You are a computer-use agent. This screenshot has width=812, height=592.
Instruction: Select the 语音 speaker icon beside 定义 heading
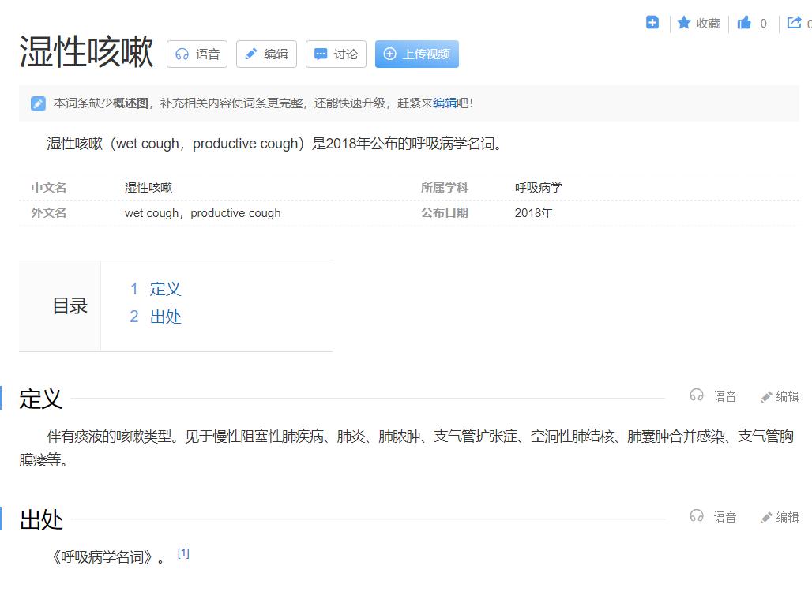pyautogui.click(x=697, y=395)
